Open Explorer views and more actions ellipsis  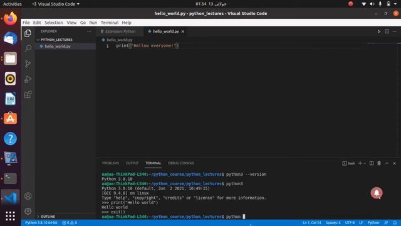(89, 31)
